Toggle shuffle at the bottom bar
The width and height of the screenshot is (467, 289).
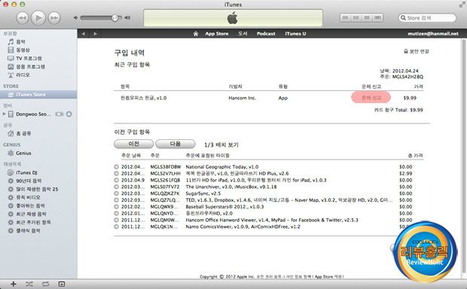pos(29,284)
